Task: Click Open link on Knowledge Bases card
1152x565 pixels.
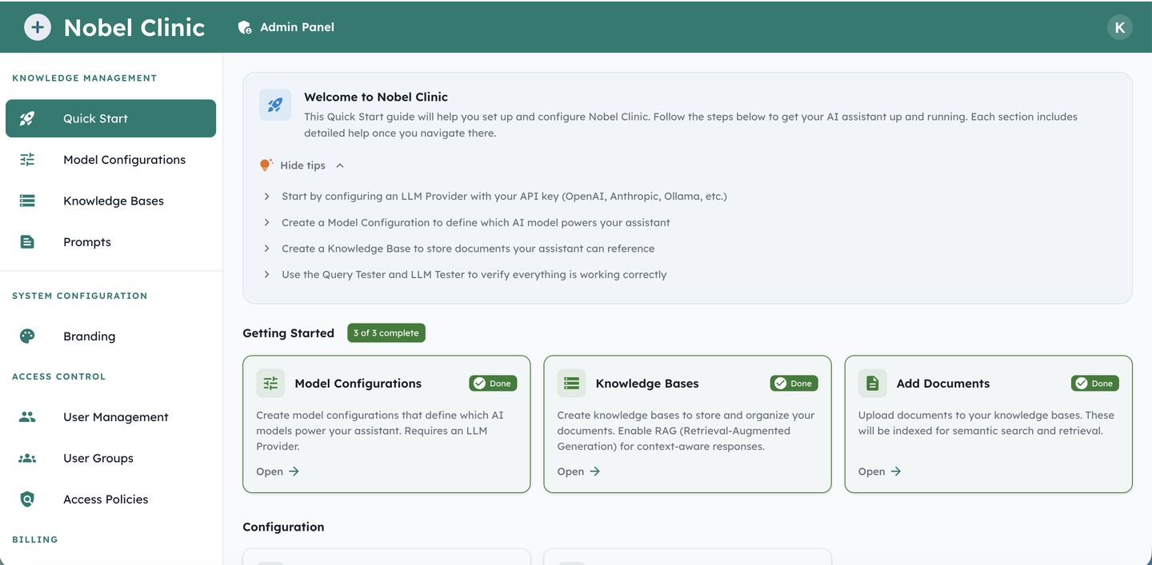Action: click(578, 471)
